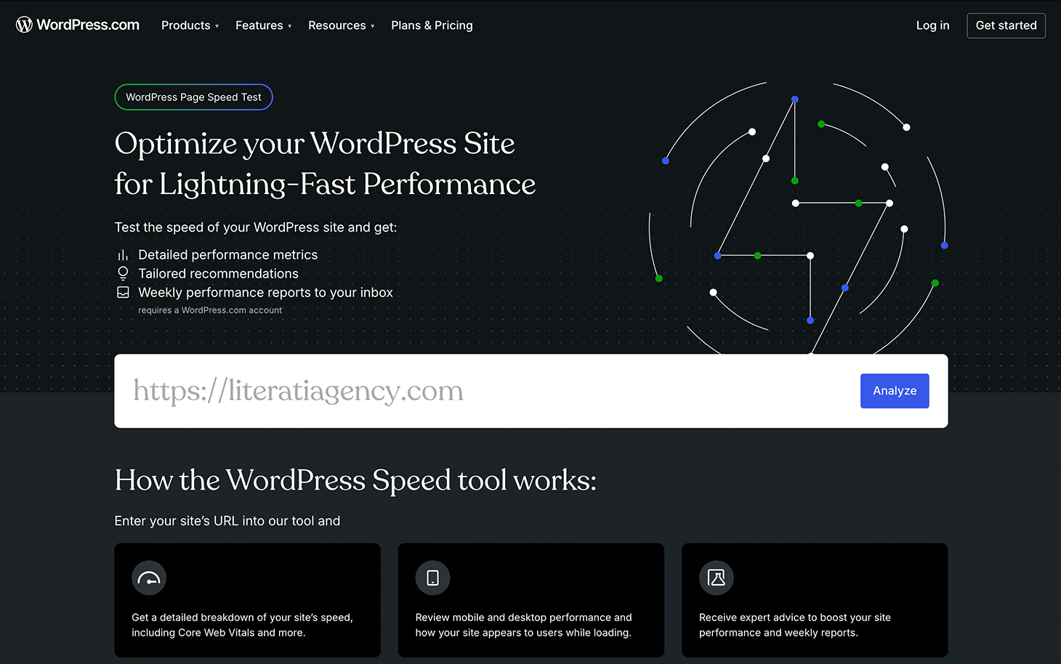Click the WordPress Page Speed Test badge

pyautogui.click(x=193, y=97)
